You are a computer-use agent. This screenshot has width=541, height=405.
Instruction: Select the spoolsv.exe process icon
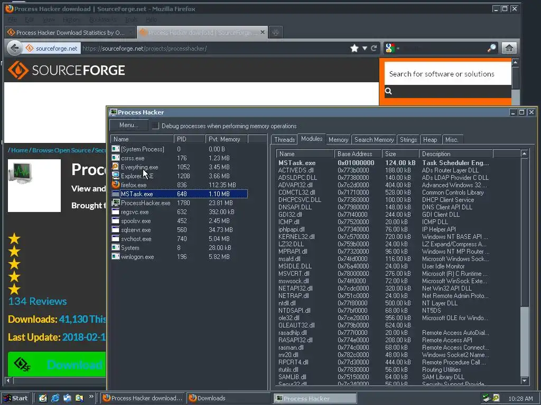coord(116,220)
